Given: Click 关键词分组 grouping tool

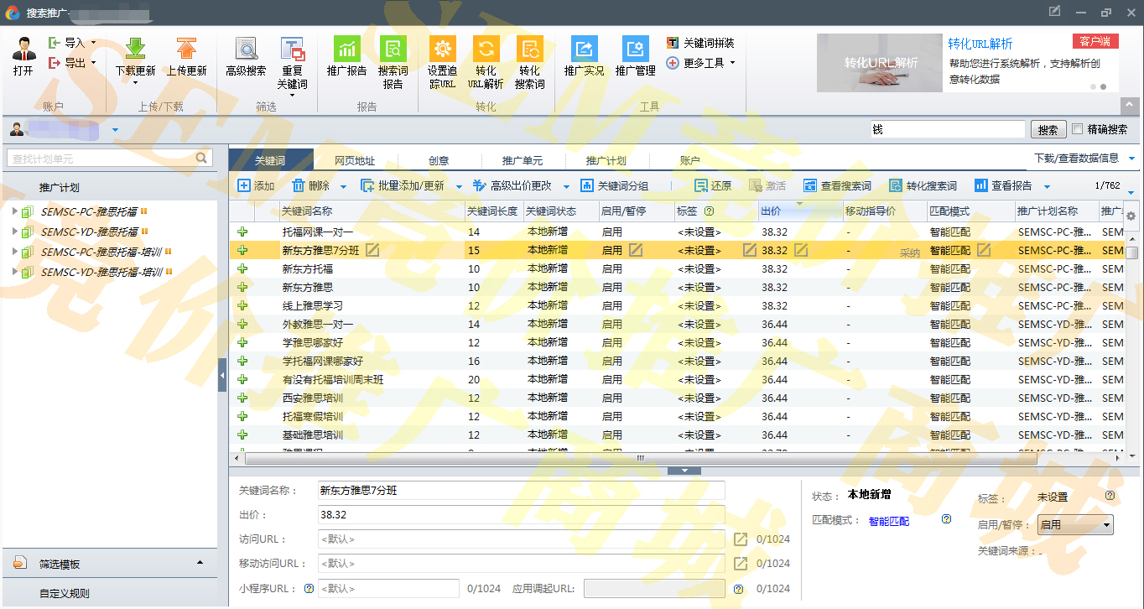Looking at the screenshot, I should pyautogui.click(x=614, y=186).
